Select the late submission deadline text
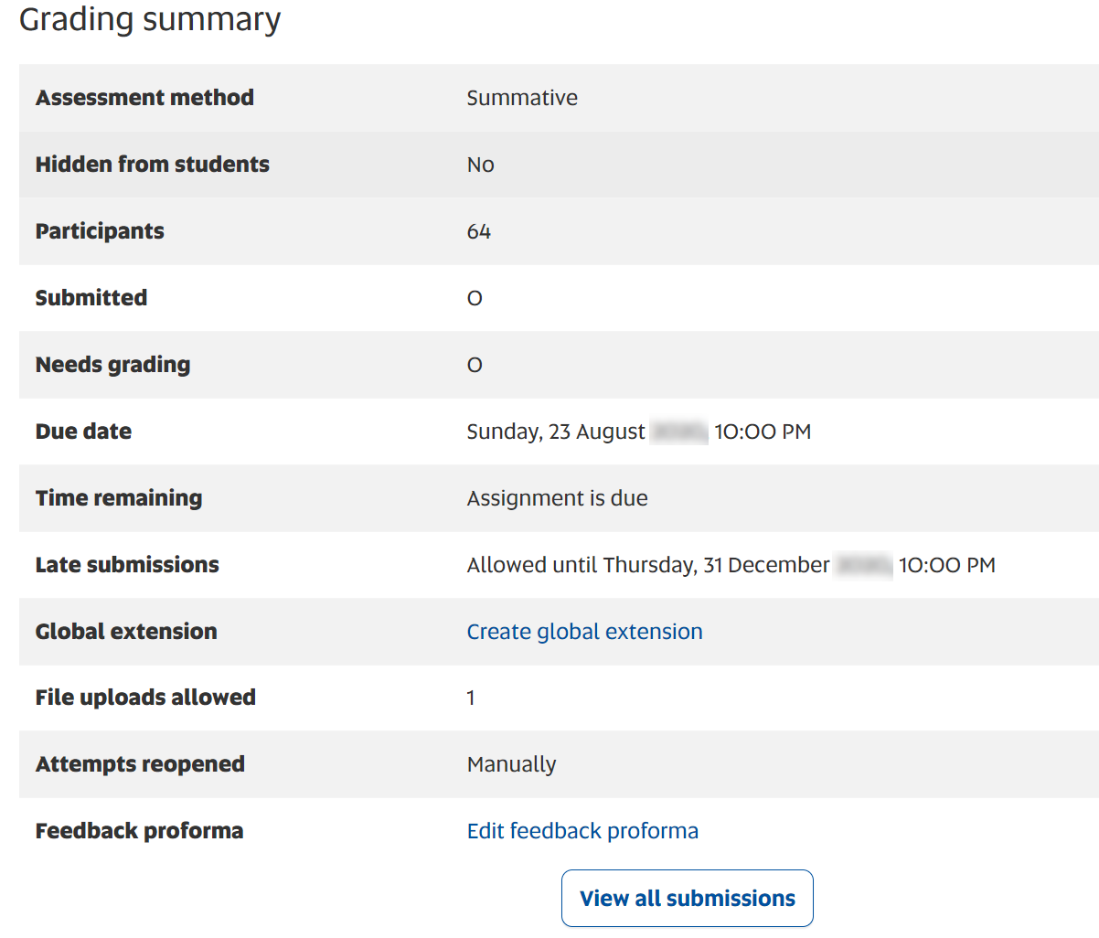The height and width of the screenshot is (938, 1099). pyautogui.click(x=731, y=564)
